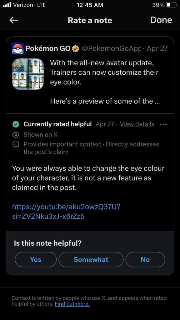Tap the cellular signal bars in the status bar
This screenshot has height=320, width=180.
click(x=6, y=5)
